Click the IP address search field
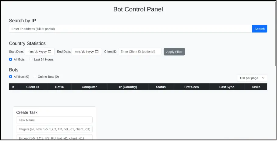The width and height of the screenshot is (277, 141). coord(130,29)
